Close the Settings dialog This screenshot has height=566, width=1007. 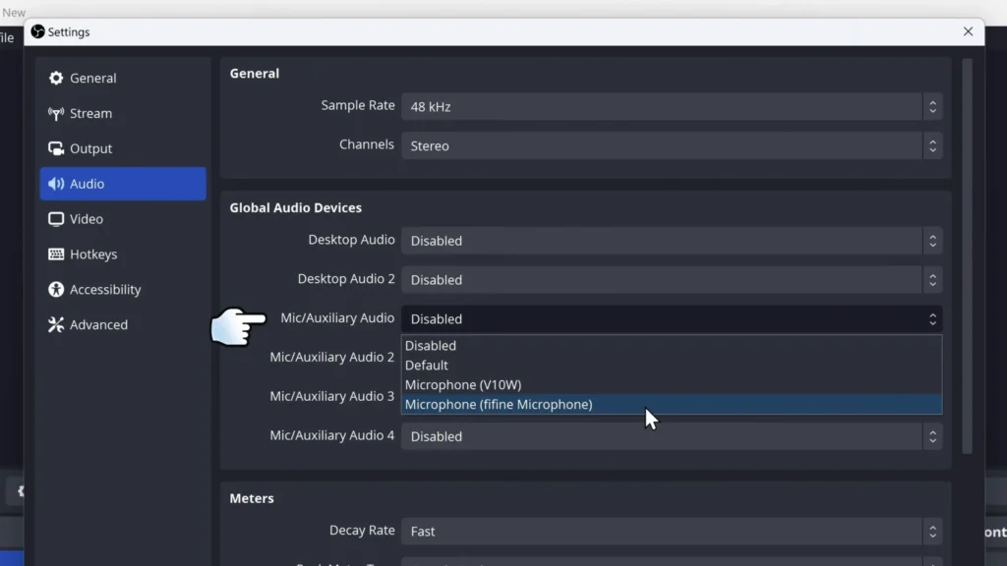[x=968, y=31]
